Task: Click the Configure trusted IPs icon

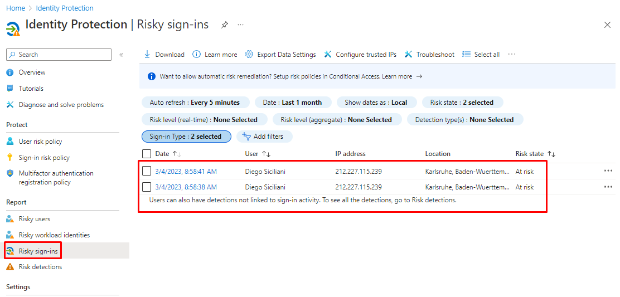Action: coord(328,55)
